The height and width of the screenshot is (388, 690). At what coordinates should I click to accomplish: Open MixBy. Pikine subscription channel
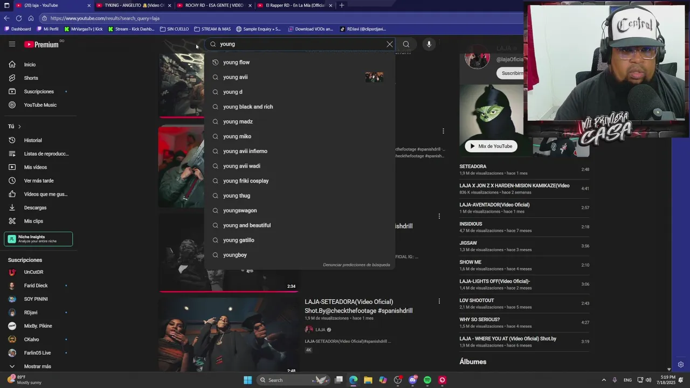[37, 326]
